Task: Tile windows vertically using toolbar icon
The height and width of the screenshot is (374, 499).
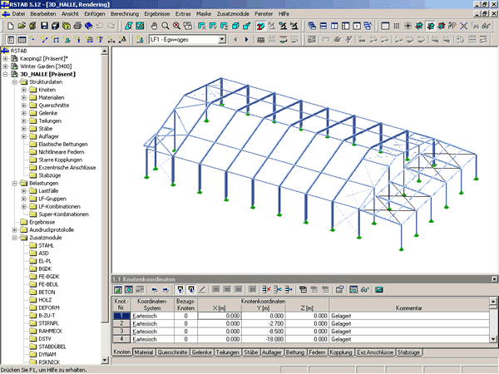Action: [334, 26]
